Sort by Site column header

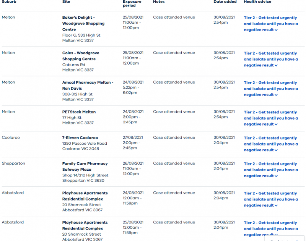click(66, 2)
